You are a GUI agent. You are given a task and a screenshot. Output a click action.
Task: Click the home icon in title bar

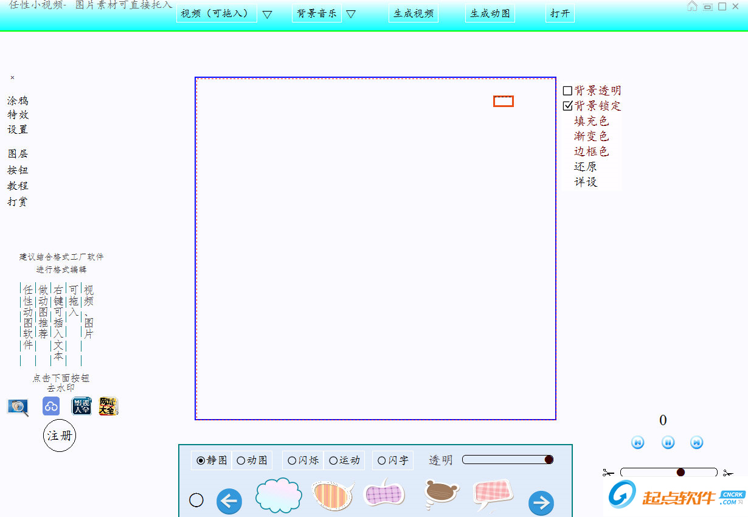tap(691, 6)
